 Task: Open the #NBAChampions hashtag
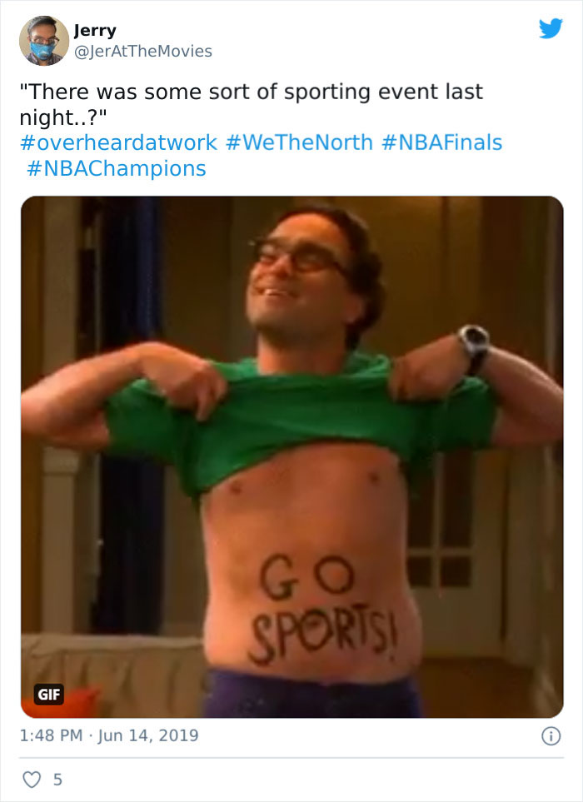[116, 168]
